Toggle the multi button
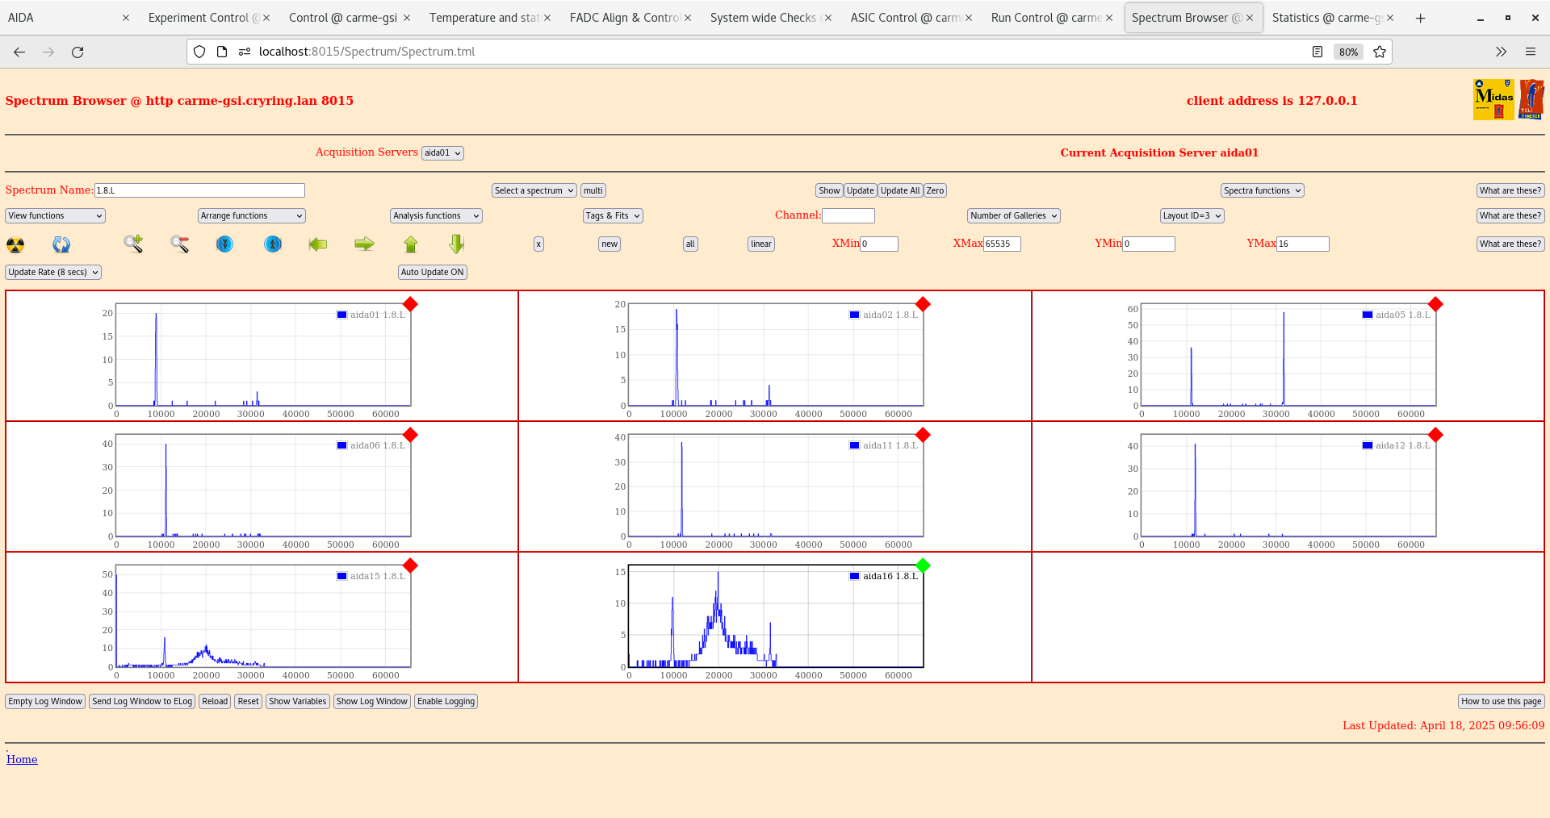 tap(593, 190)
